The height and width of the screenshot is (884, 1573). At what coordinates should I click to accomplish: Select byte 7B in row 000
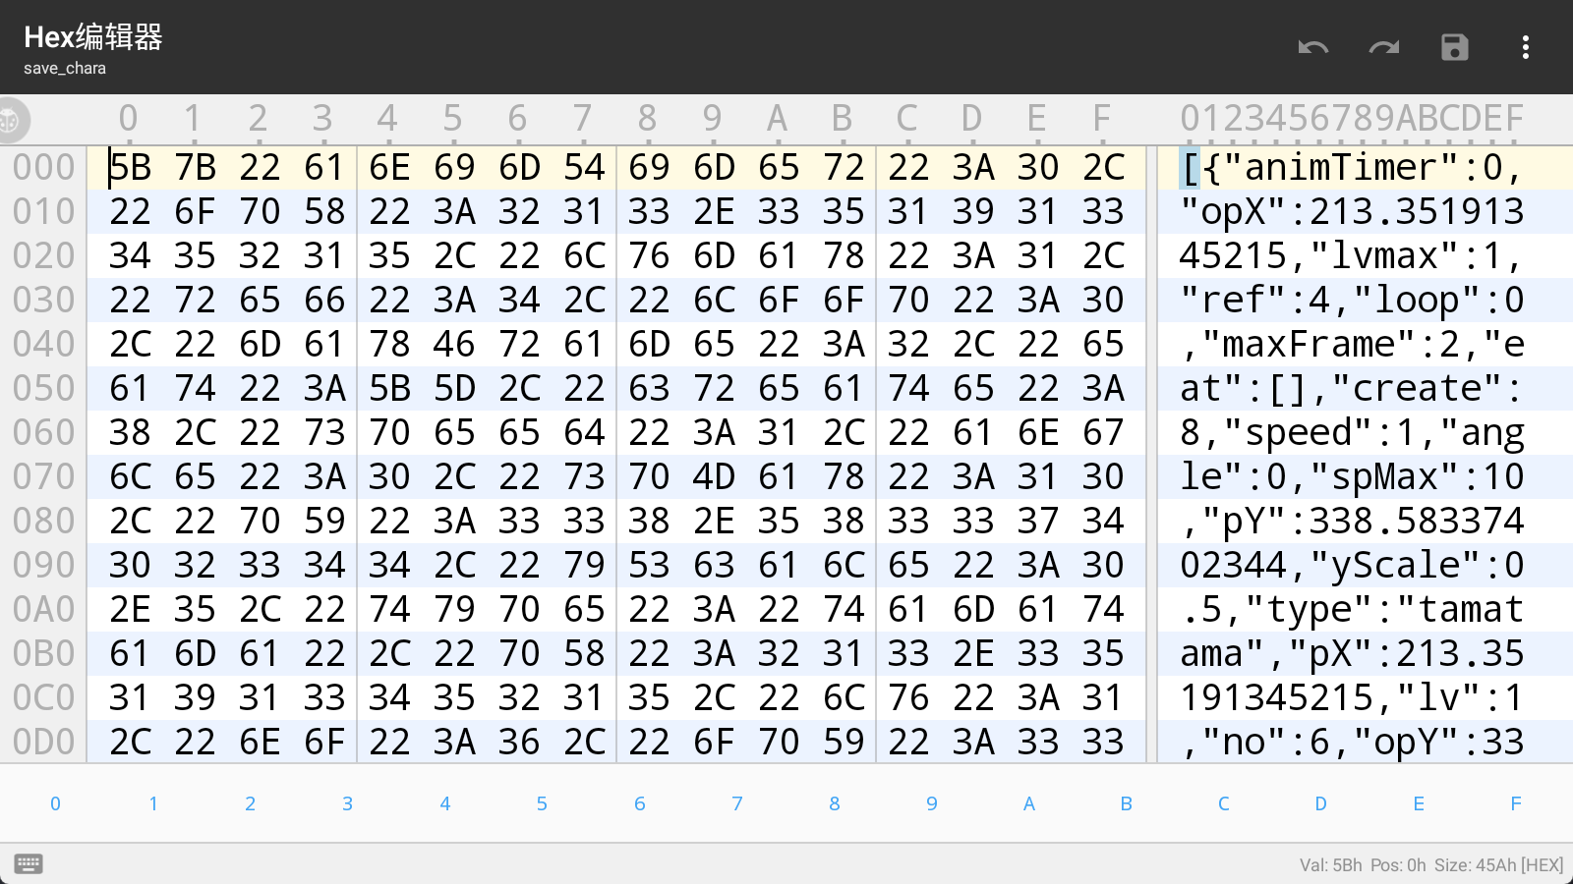tap(195, 168)
